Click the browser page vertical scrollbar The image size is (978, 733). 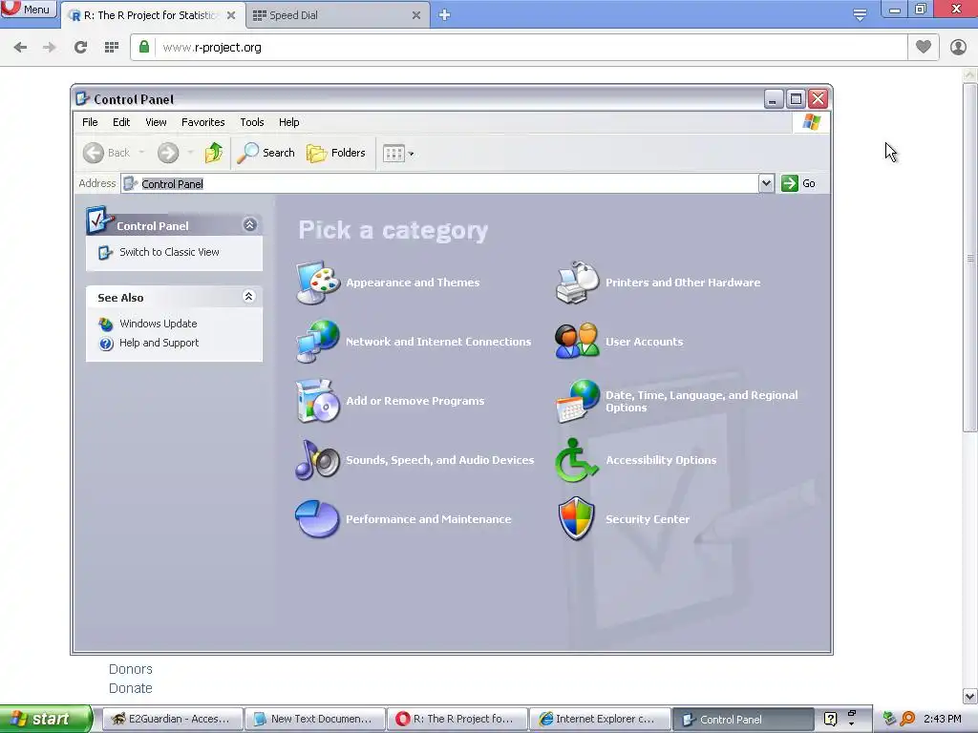[970, 258]
